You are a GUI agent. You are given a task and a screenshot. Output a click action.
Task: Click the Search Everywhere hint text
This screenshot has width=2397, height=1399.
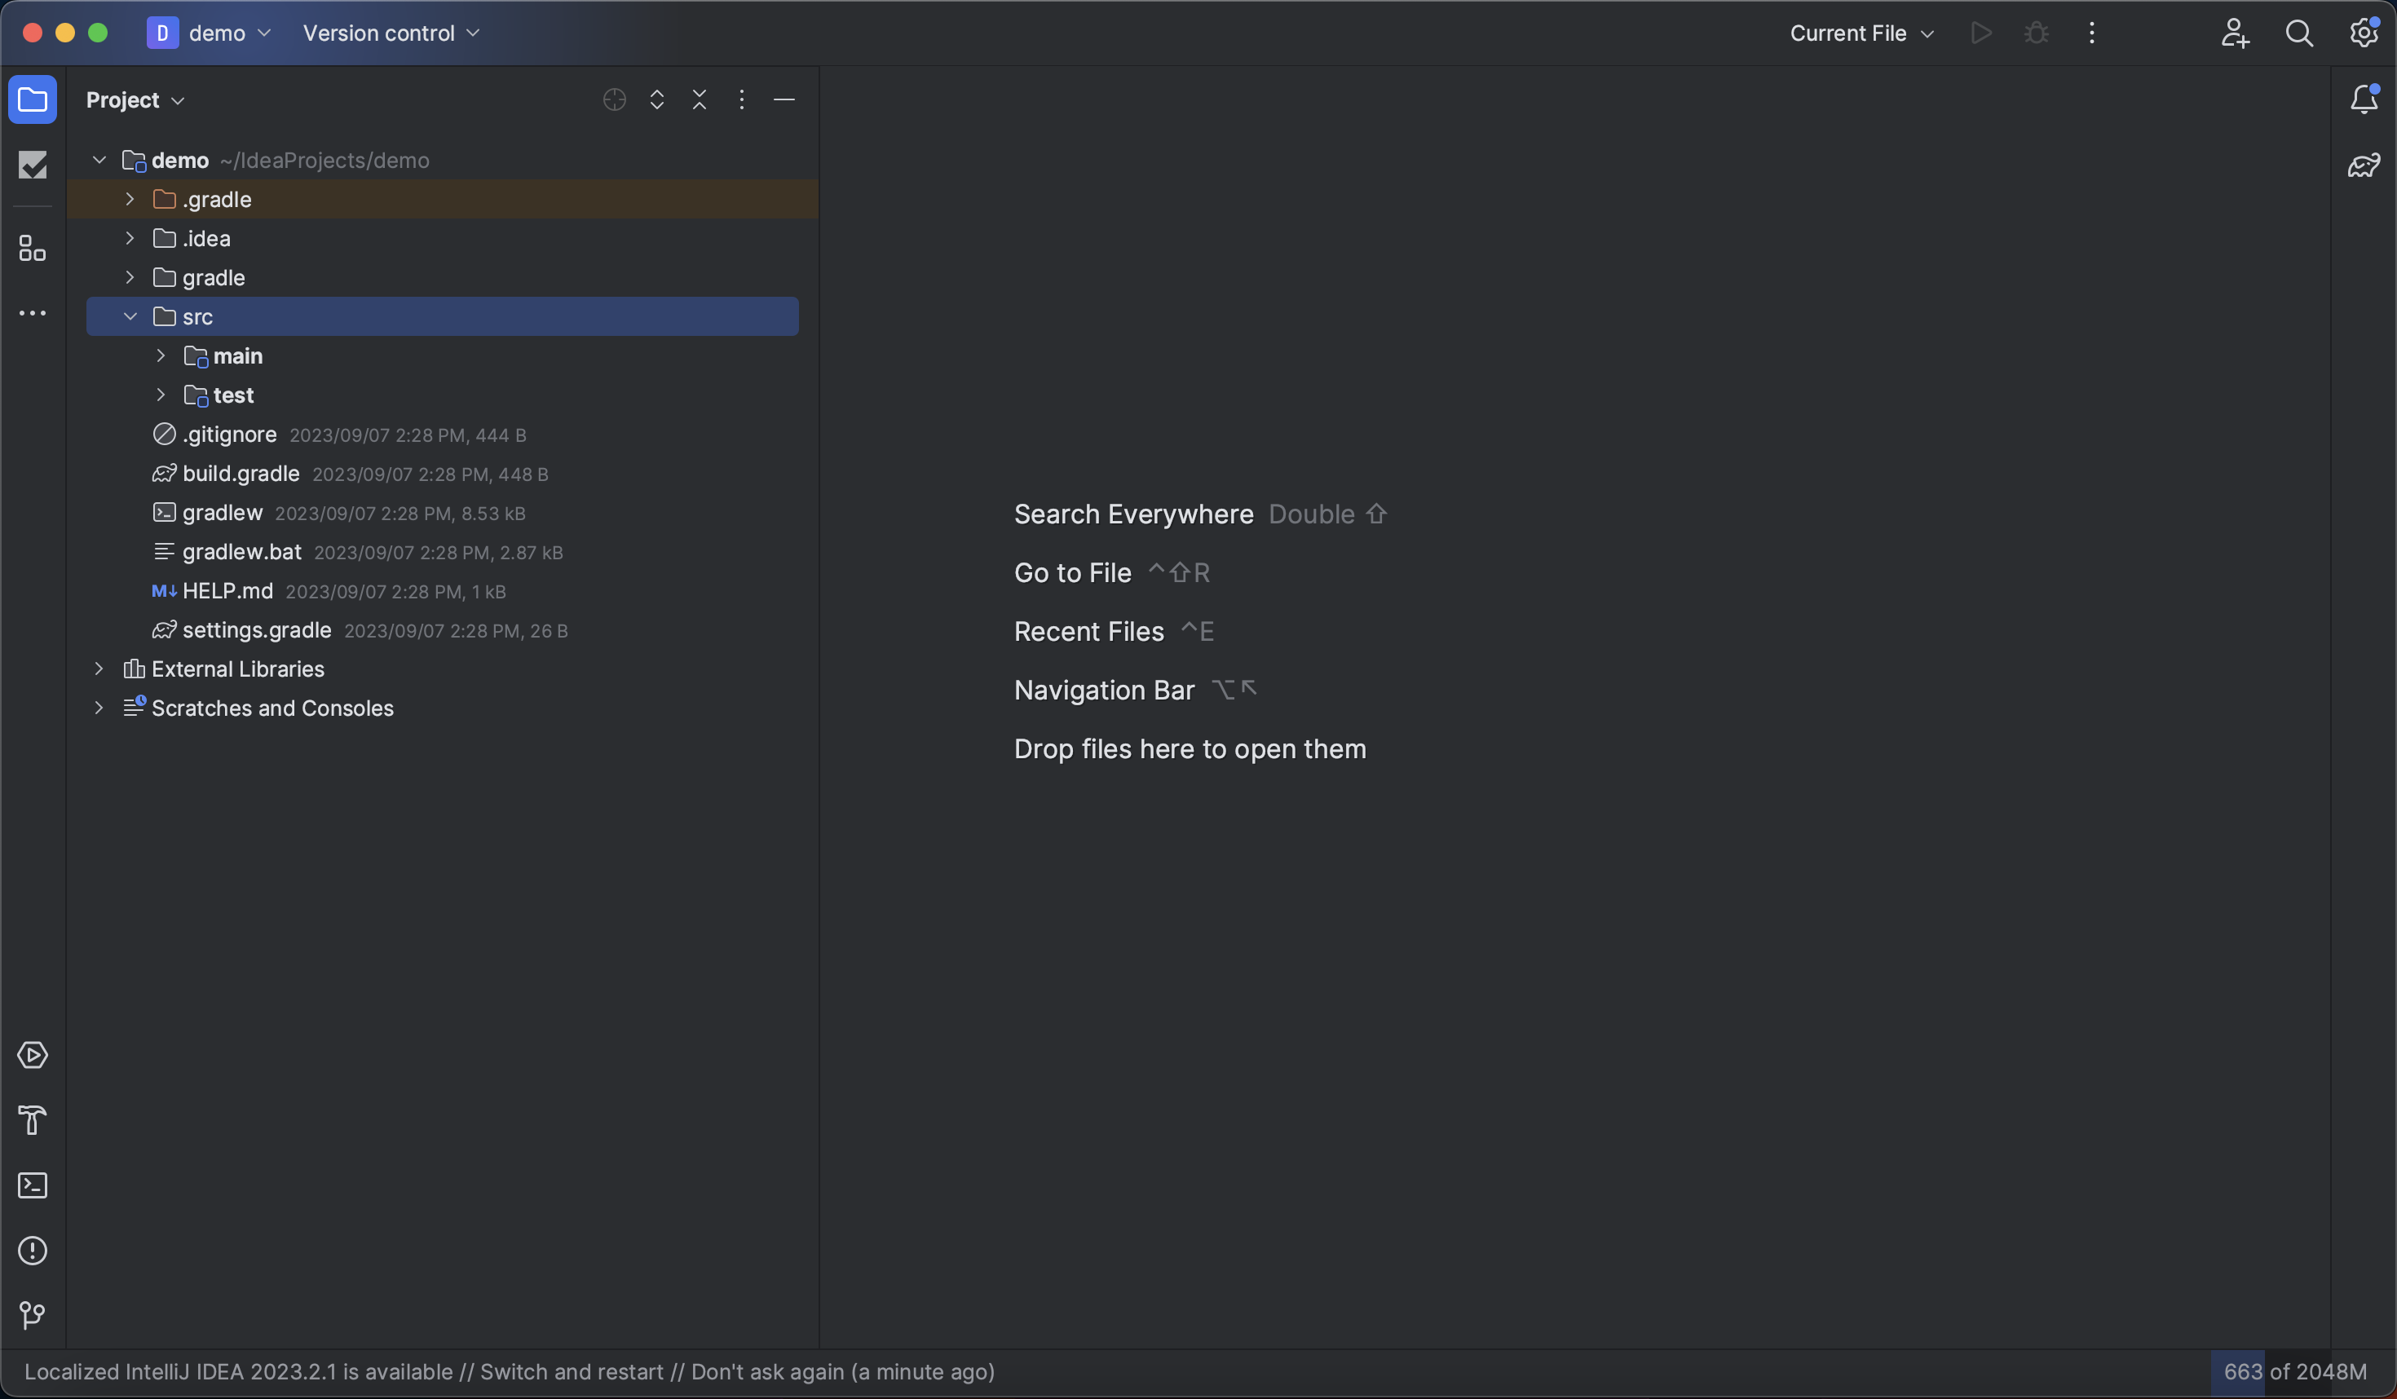coord(1134,514)
